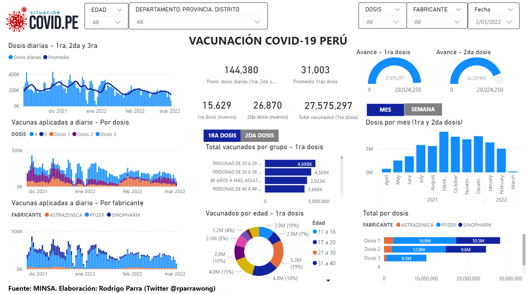
Task: Click the 15,629 1ra dosis nuevos card
Action: 217,110
